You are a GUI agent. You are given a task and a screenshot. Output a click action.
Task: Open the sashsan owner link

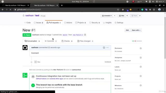[29, 16]
